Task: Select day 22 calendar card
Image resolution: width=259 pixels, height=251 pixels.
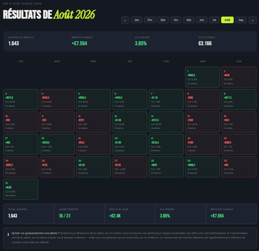Action: point(203,144)
